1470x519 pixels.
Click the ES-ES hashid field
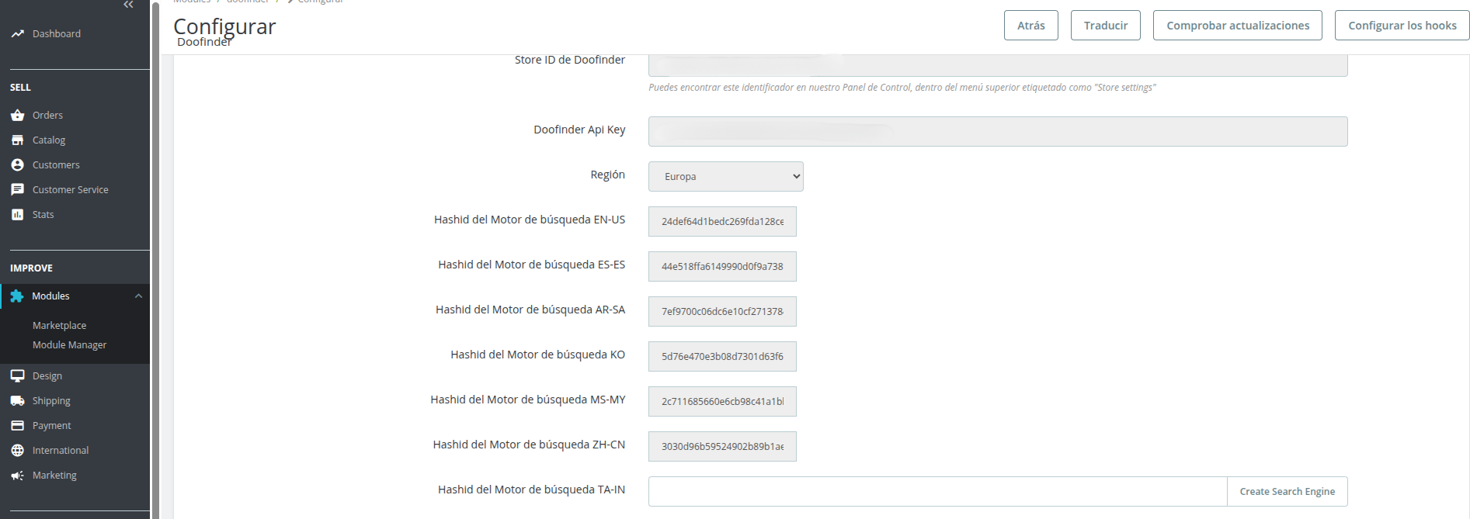(x=722, y=267)
